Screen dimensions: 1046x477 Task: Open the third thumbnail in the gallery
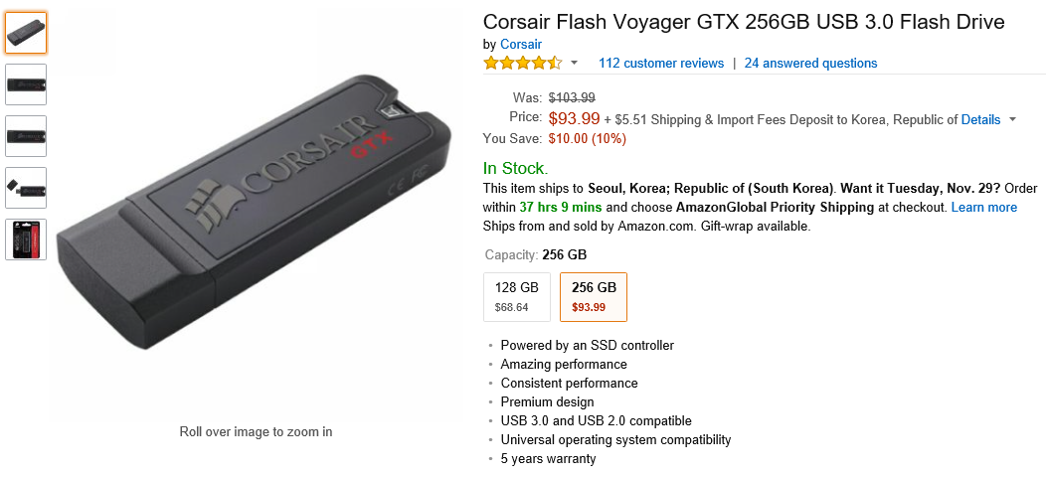(x=26, y=136)
